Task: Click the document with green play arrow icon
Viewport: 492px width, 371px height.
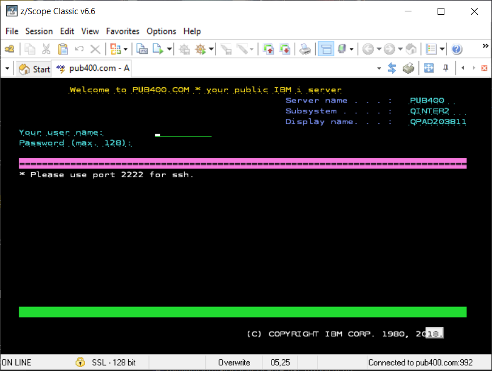Action: tap(158, 49)
